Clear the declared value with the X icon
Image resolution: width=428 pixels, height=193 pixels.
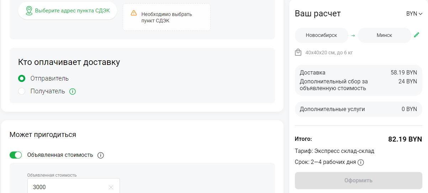point(111,187)
